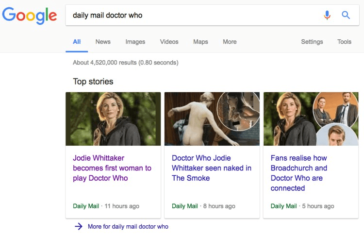Viewport: 364px width, 235px height.
Task: Expand the Tools filter options
Action: coord(344,42)
